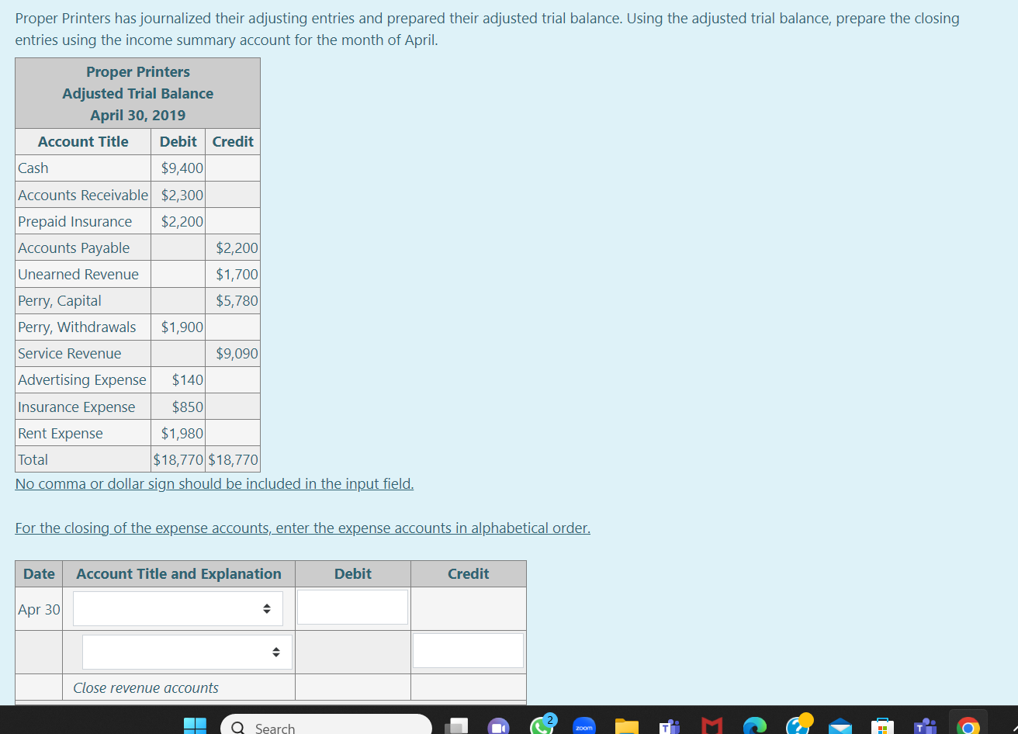1018x734 pixels.
Task: Click the Insurance Expense account title
Action: click(77, 407)
